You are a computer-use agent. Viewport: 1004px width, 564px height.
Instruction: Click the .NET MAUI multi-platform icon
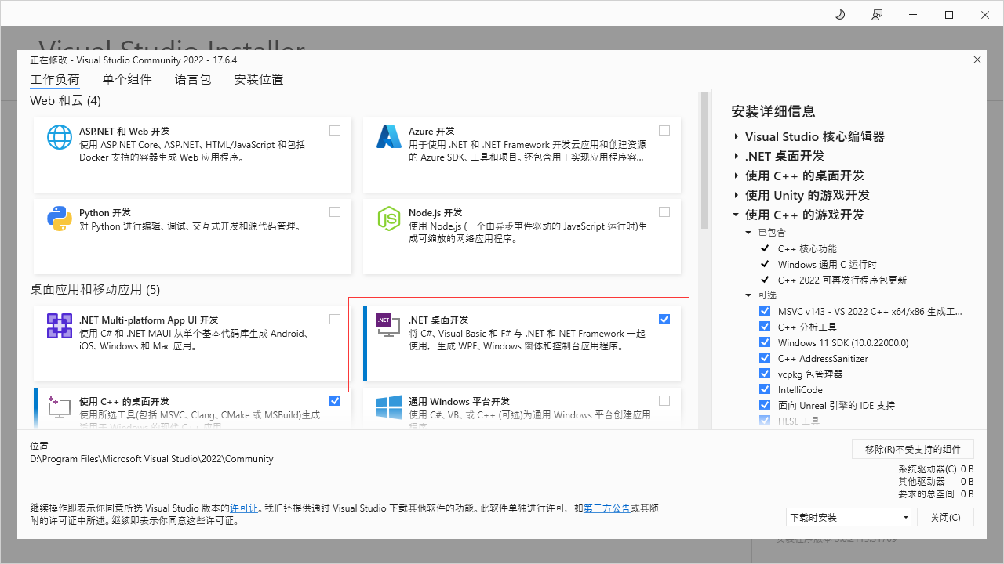60,326
